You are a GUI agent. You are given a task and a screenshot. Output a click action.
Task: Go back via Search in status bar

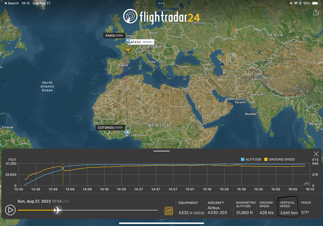tap(12, 3)
